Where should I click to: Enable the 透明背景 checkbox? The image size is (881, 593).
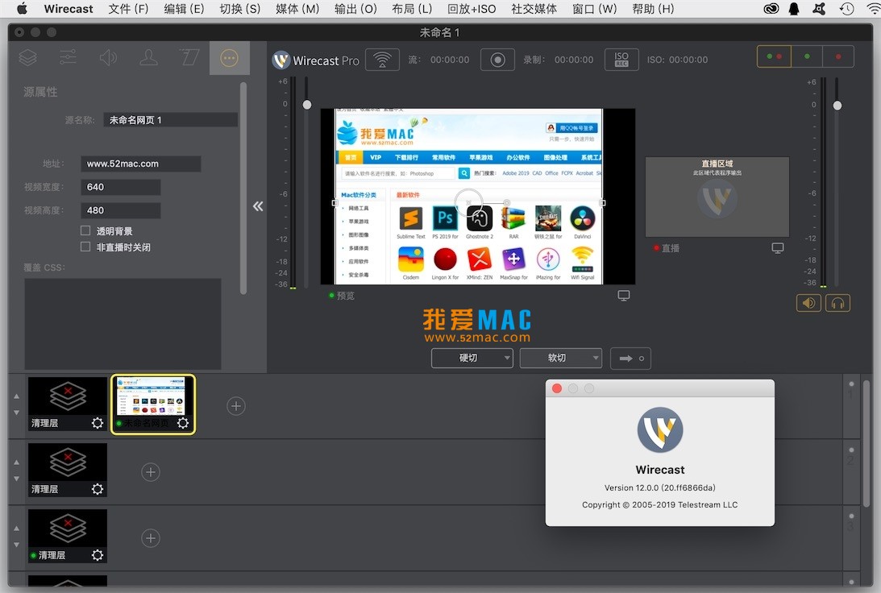point(84,232)
